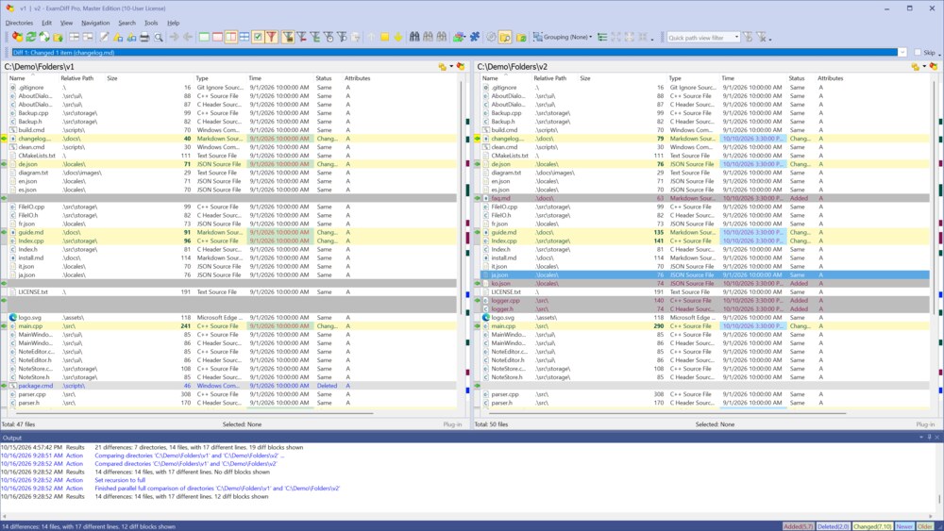The height and width of the screenshot is (531, 944).
Task: Open the View menu
Action: point(66,23)
